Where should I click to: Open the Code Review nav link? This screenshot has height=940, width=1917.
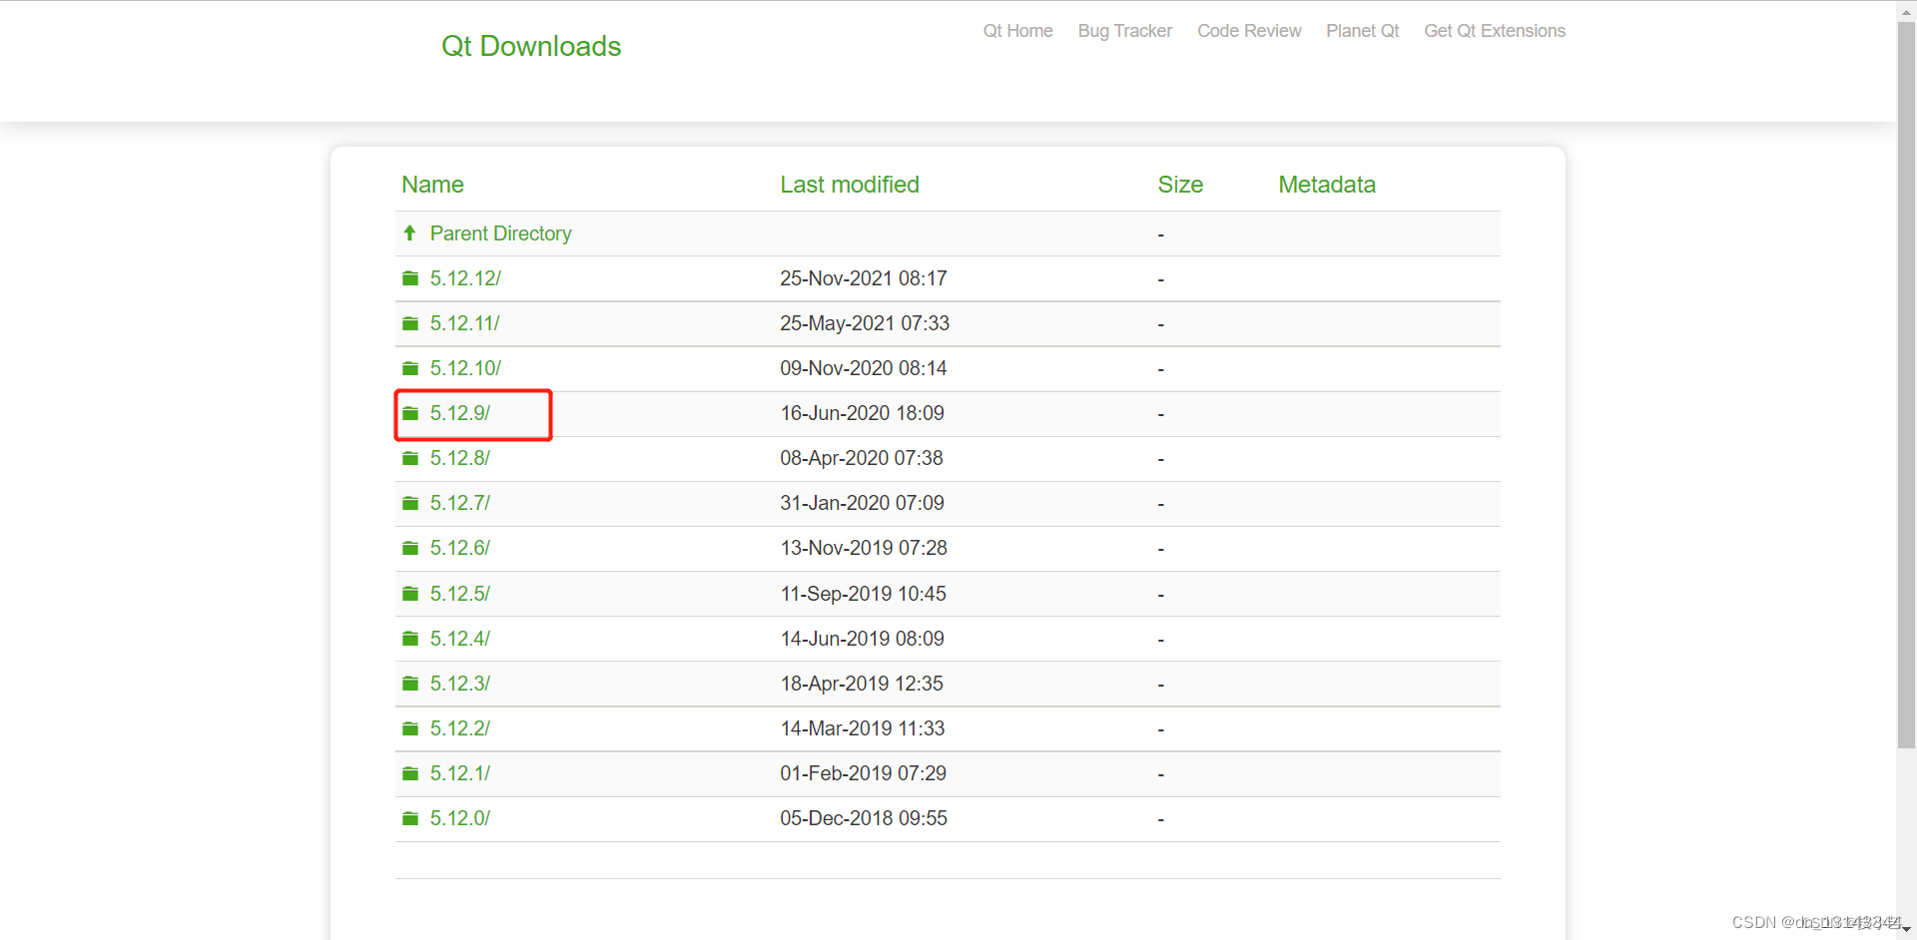(1249, 31)
